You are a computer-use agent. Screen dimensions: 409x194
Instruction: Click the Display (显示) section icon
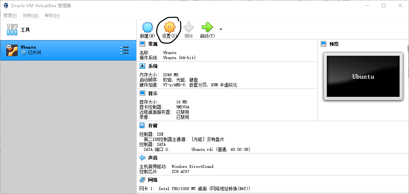point(143,93)
